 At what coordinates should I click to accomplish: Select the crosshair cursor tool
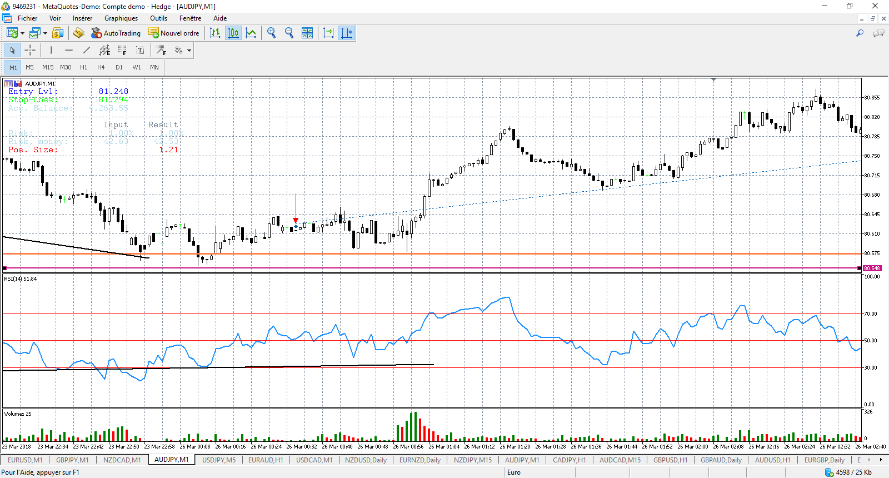tap(30, 51)
